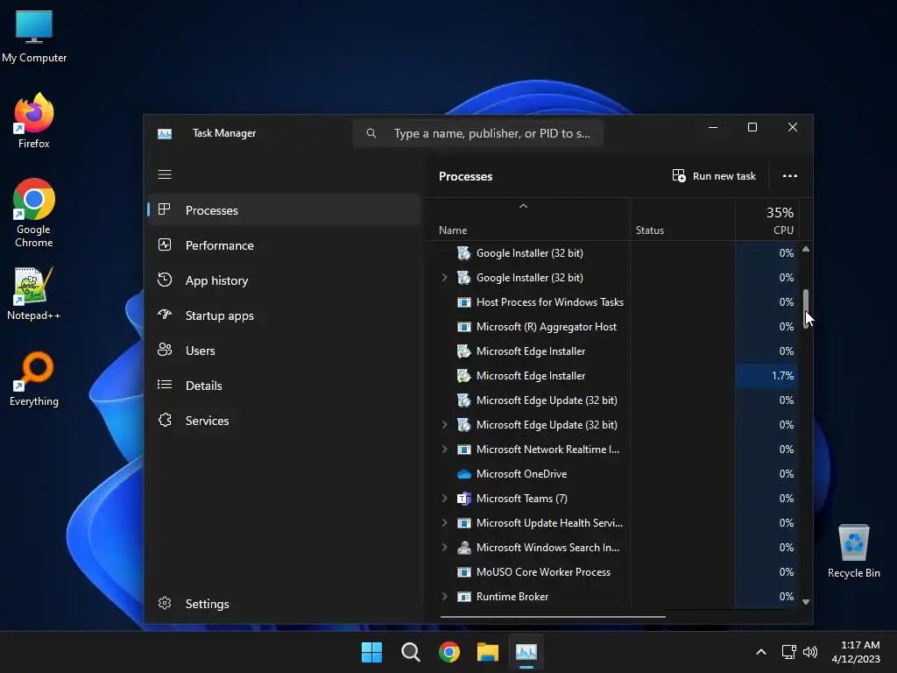This screenshot has height=673, width=897.
Task: Open the taskbar clock and date
Action: point(856,652)
